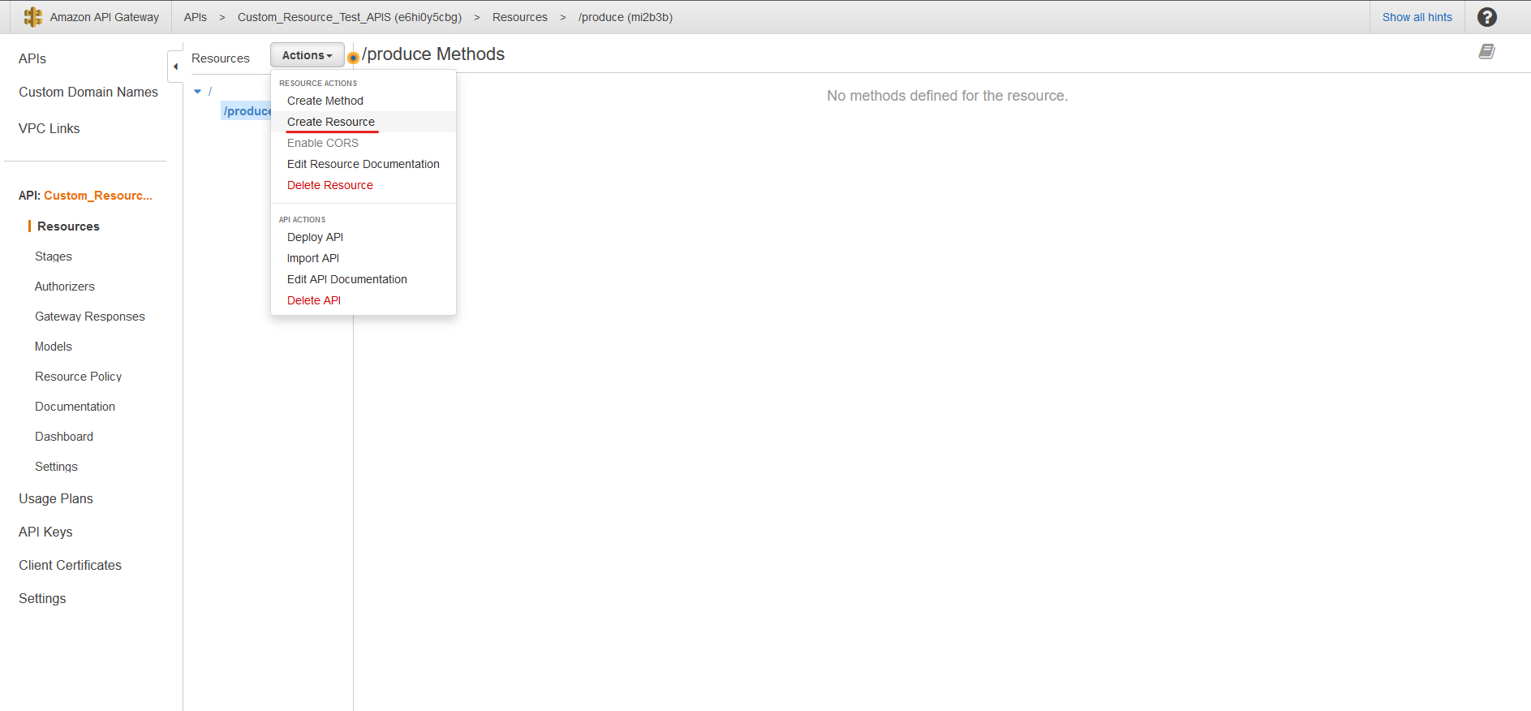Image resolution: width=1531 pixels, height=711 pixels.
Task: Go to Usage Plans
Action: [56, 498]
